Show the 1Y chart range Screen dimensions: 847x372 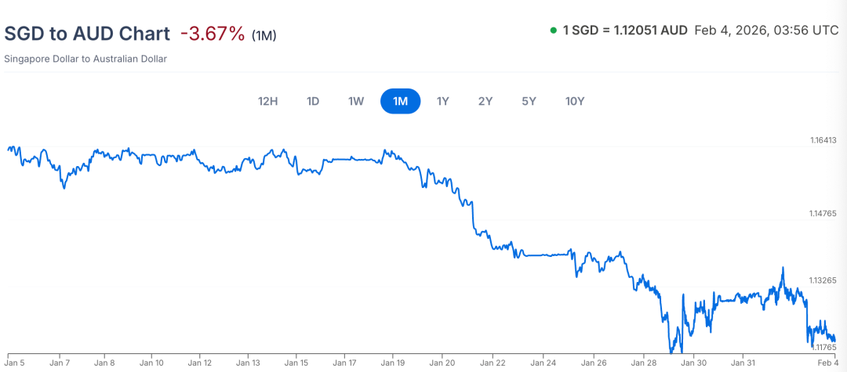[x=443, y=101]
